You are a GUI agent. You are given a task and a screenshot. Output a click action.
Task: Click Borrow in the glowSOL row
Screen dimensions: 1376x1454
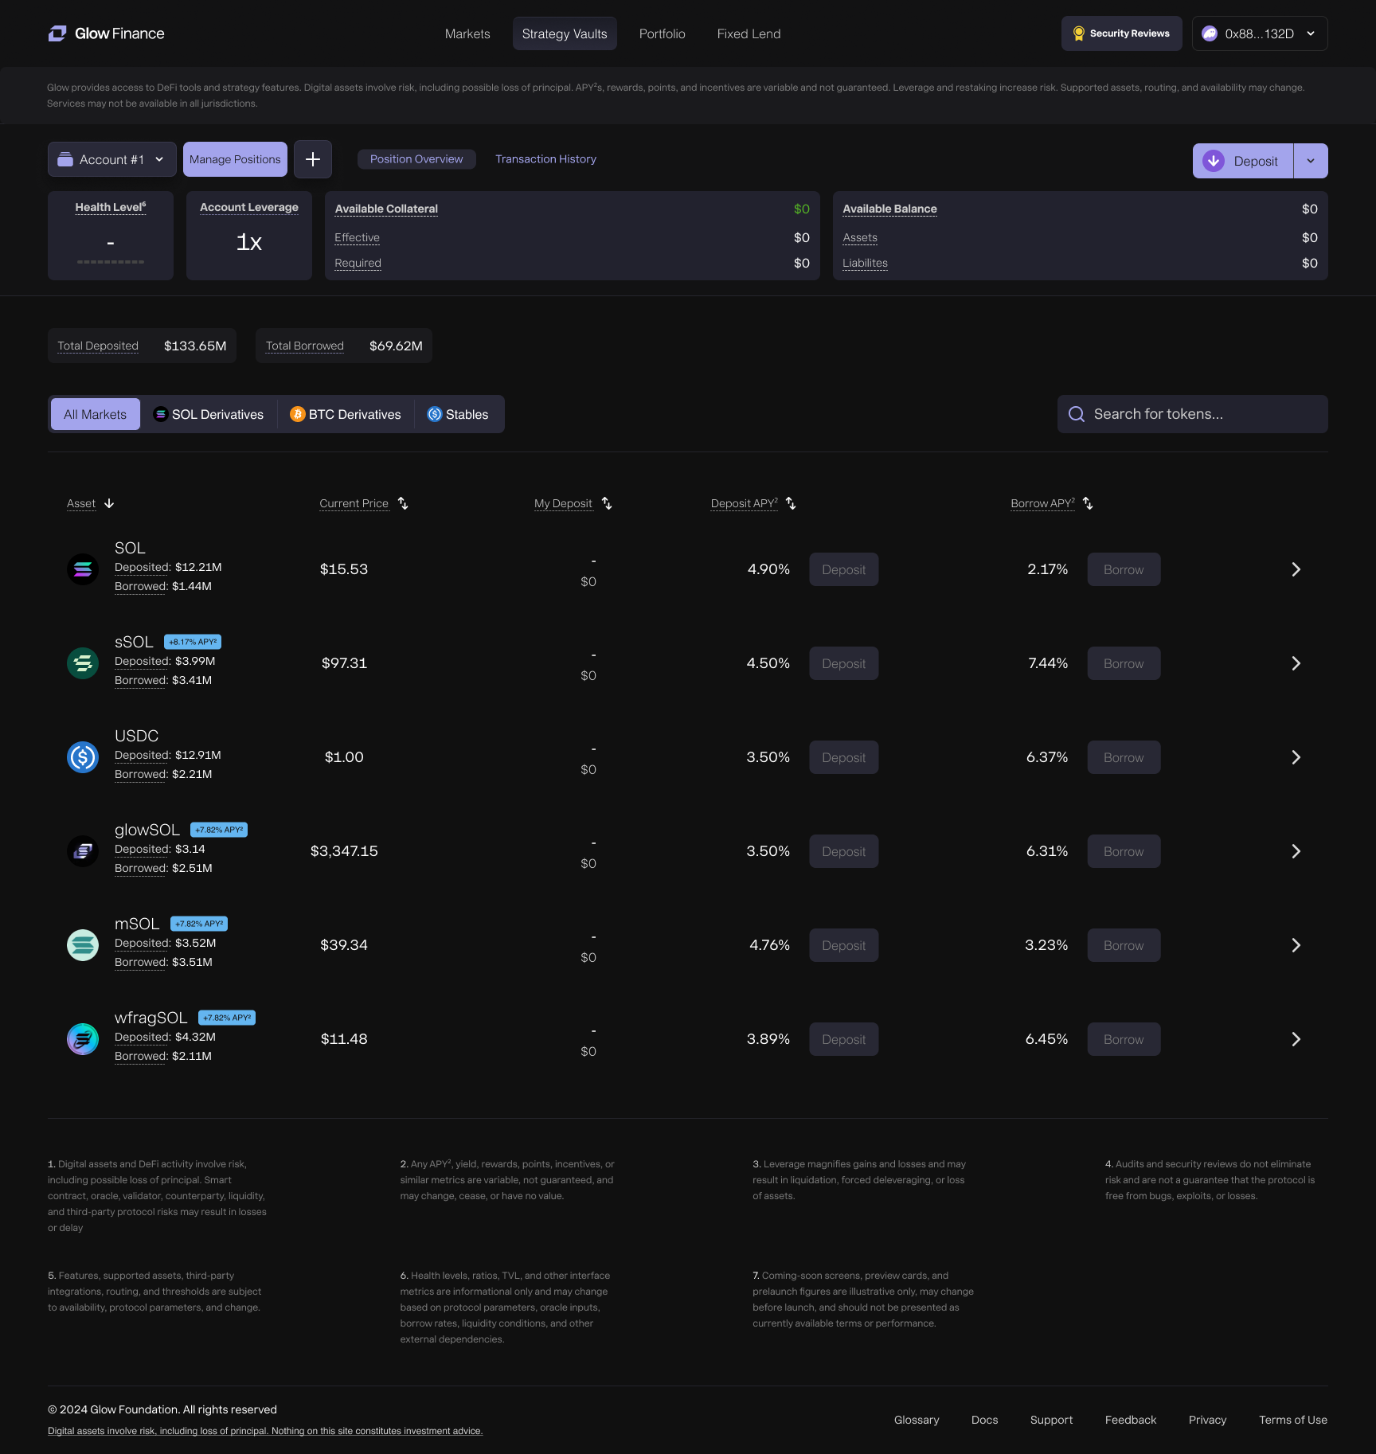point(1124,851)
